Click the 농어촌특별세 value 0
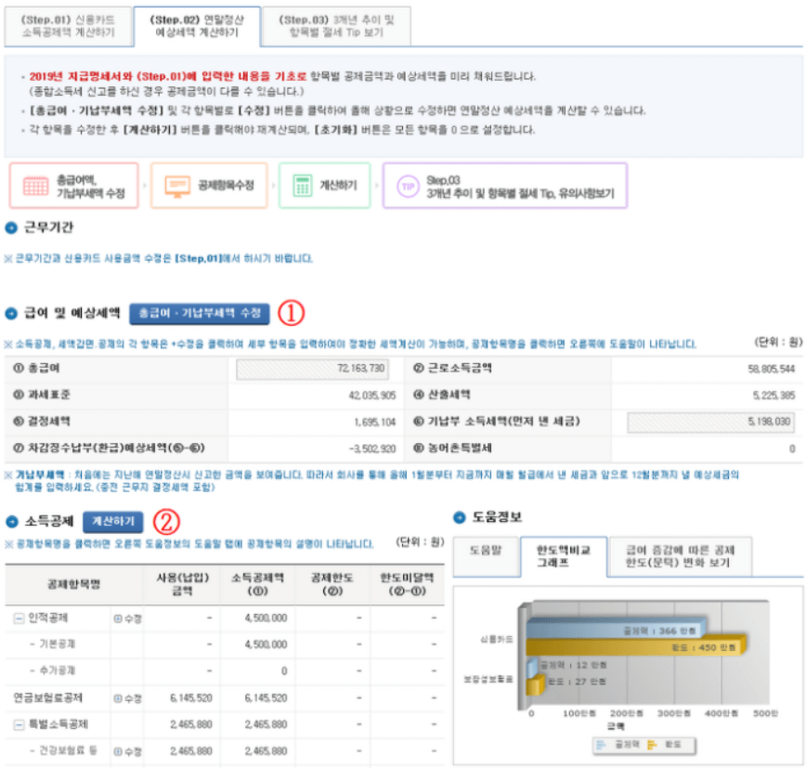 tap(792, 449)
